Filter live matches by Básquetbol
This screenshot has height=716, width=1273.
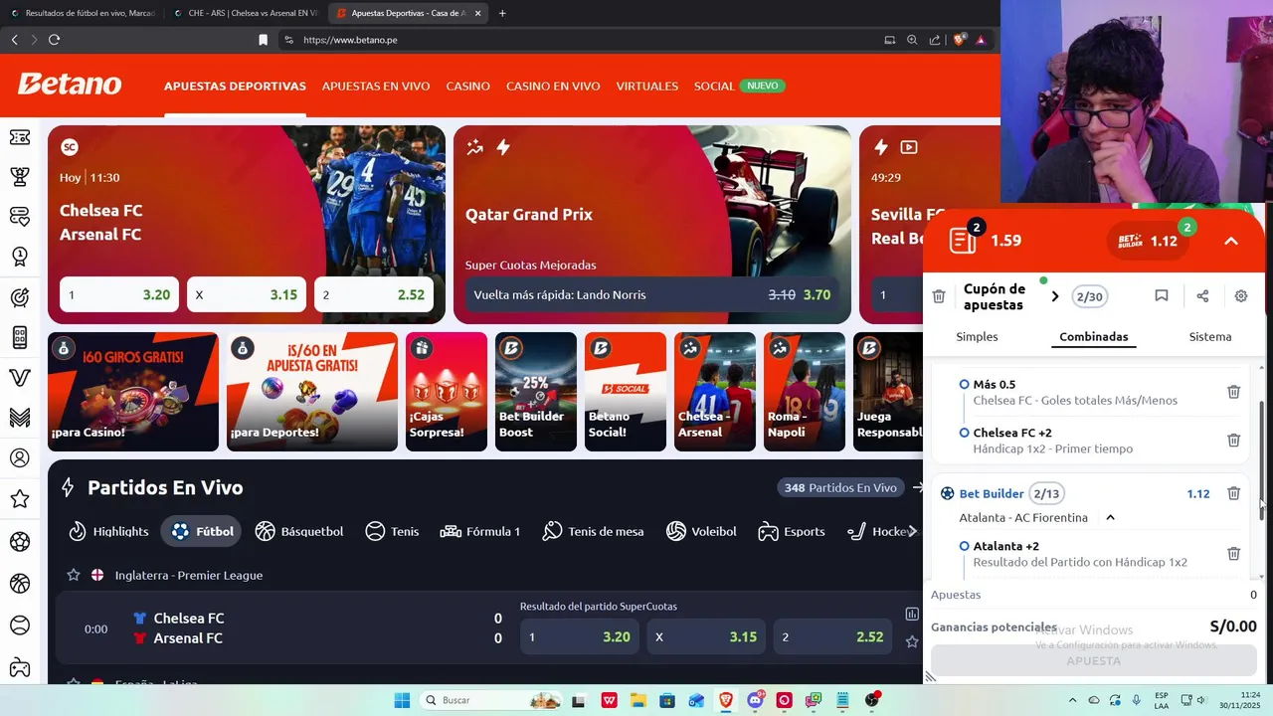pos(299,531)
